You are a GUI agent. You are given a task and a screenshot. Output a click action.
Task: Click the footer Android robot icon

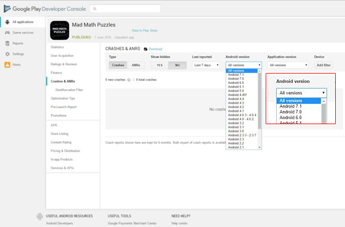click(x=40, y=217)
